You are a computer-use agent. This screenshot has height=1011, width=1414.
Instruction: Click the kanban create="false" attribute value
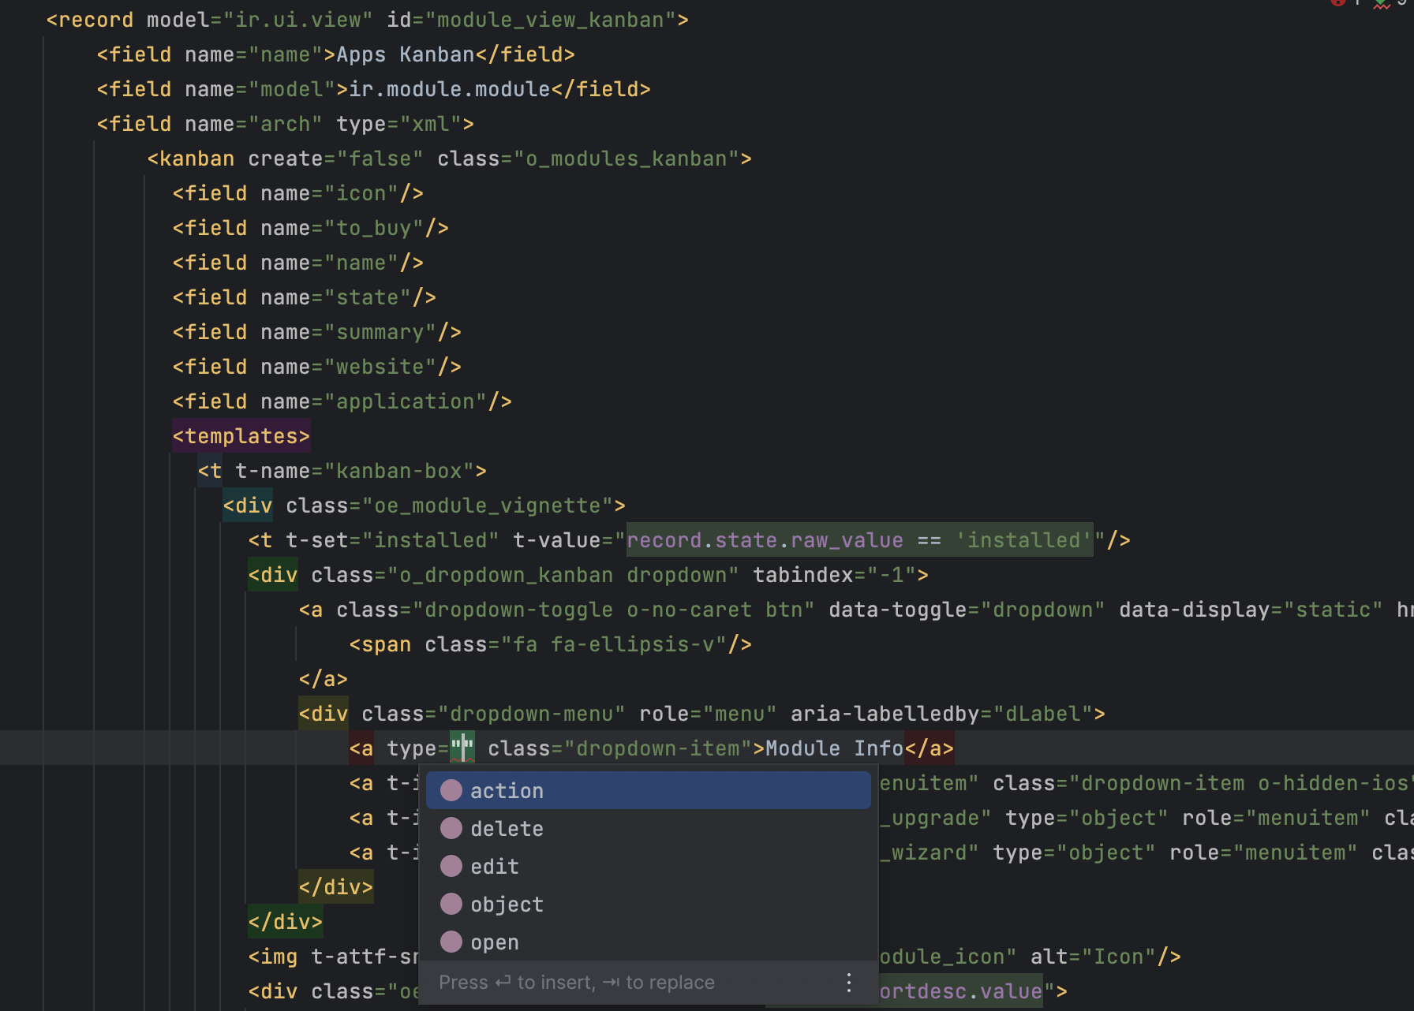click(380, 158)
